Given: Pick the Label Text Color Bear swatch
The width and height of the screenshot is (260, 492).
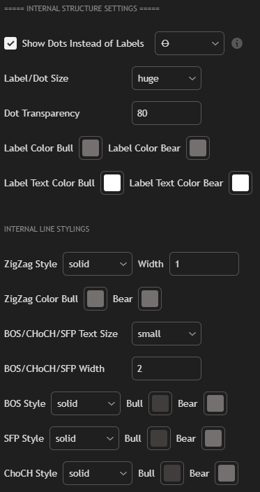Looking at the screenshot, I should pos(240,183).
